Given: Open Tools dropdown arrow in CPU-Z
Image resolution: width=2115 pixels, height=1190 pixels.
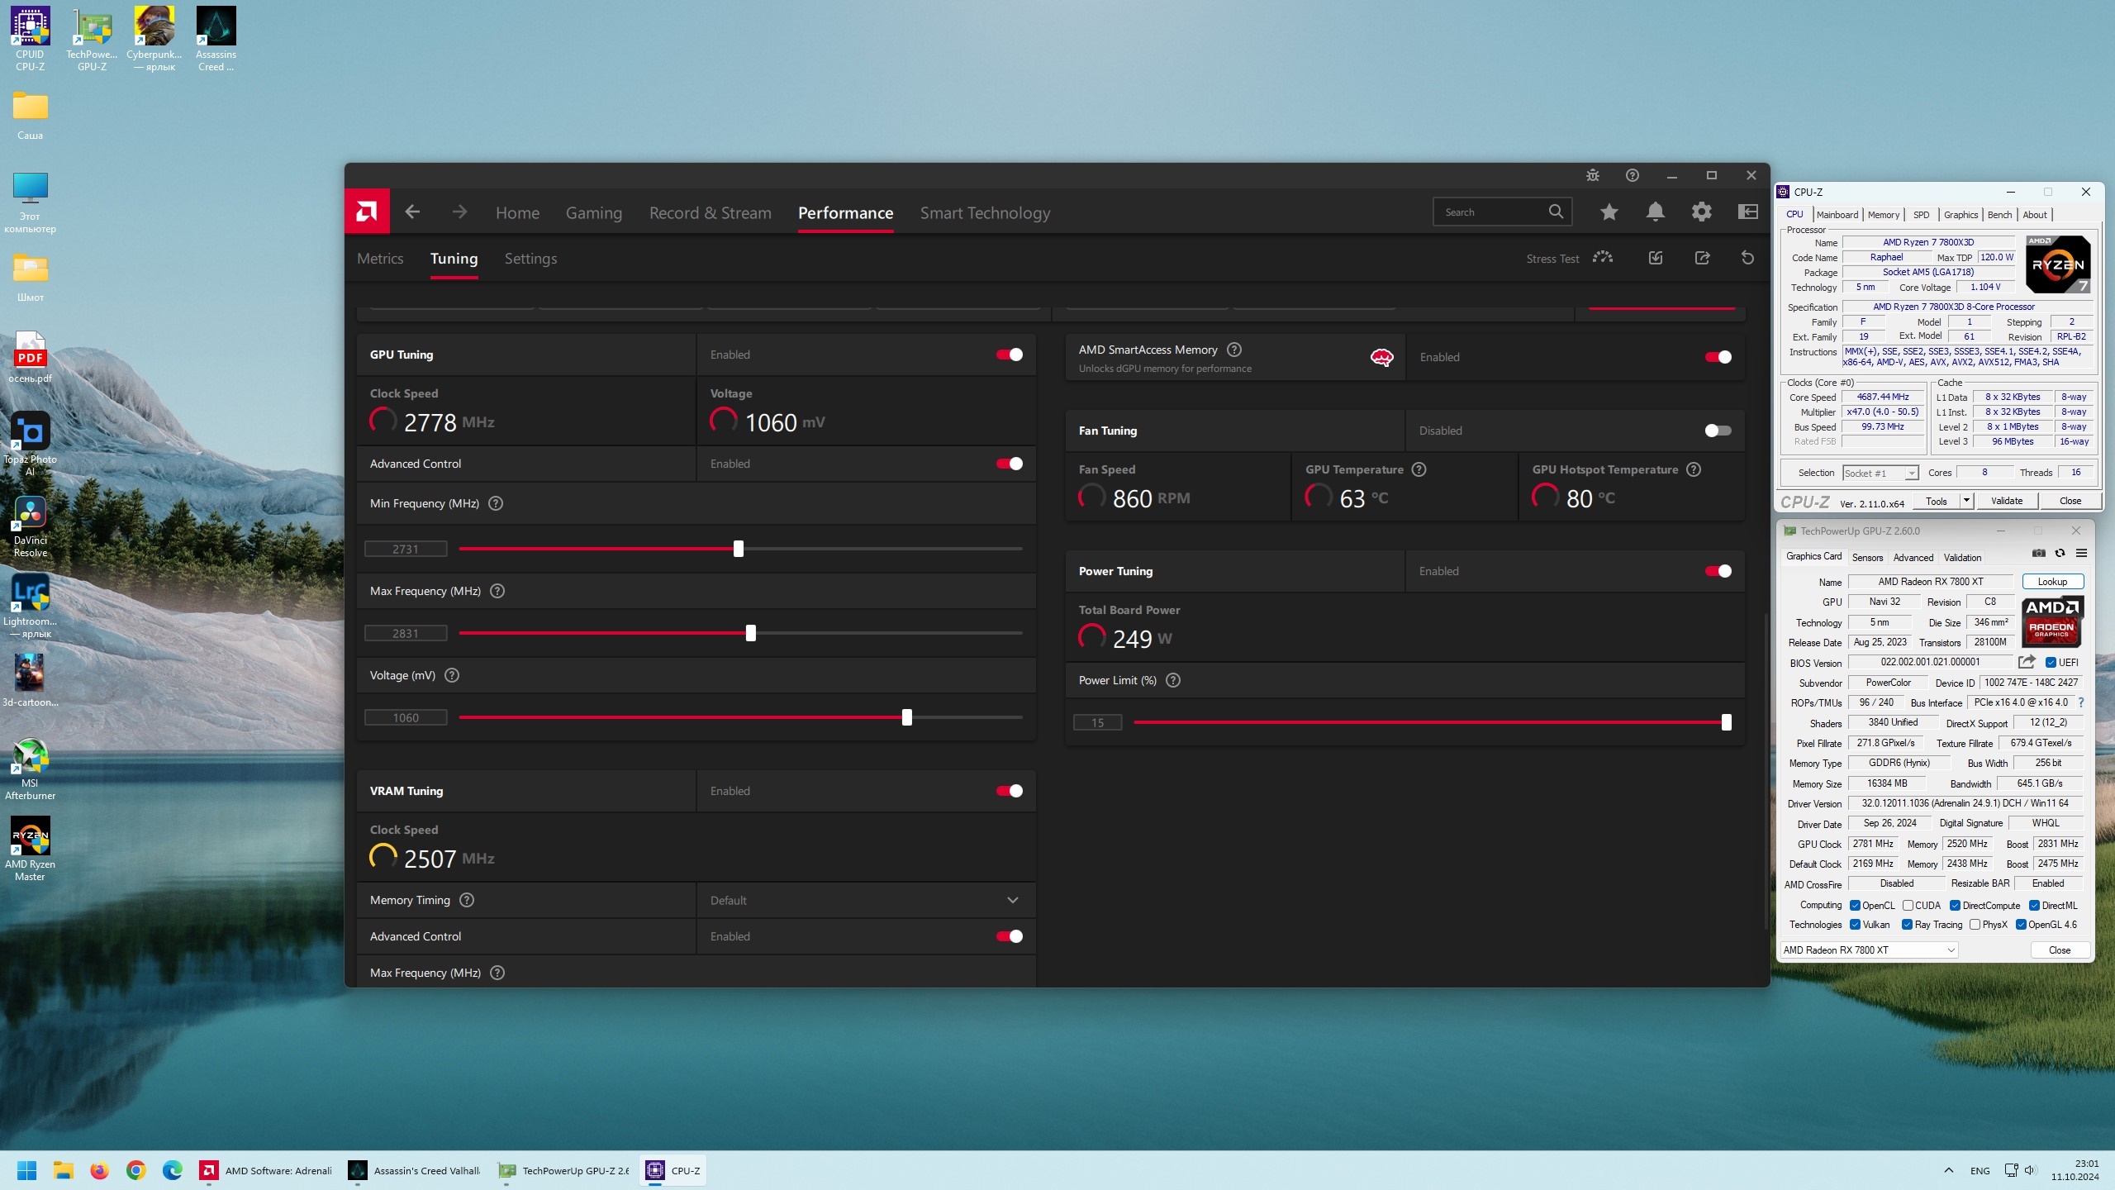Looking at the screenshot, I should [1966, 501].
